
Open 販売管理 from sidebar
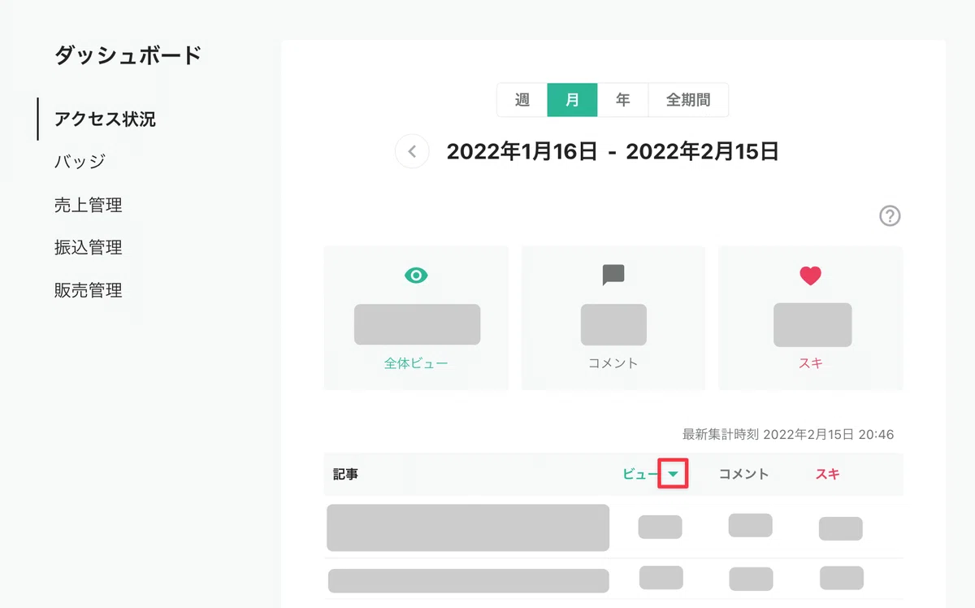(x=89, y=290)
